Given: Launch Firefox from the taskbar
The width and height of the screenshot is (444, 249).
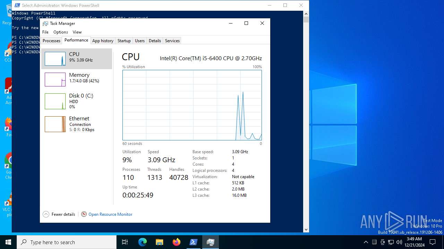Looking at the screenshot, I should point(177,242).
